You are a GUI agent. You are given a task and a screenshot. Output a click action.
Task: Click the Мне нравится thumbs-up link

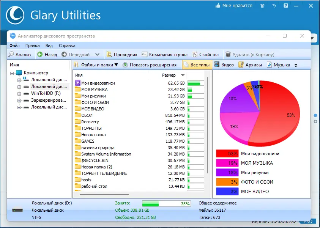point(234,6)
